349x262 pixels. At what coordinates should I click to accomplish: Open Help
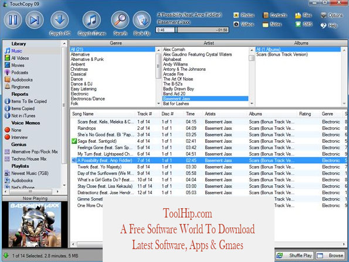click(x=328, y=26)
